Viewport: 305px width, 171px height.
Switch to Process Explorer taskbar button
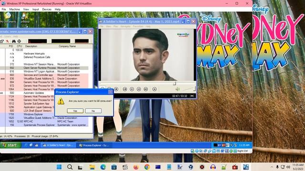pyautogui.click(x=94, y=145)
